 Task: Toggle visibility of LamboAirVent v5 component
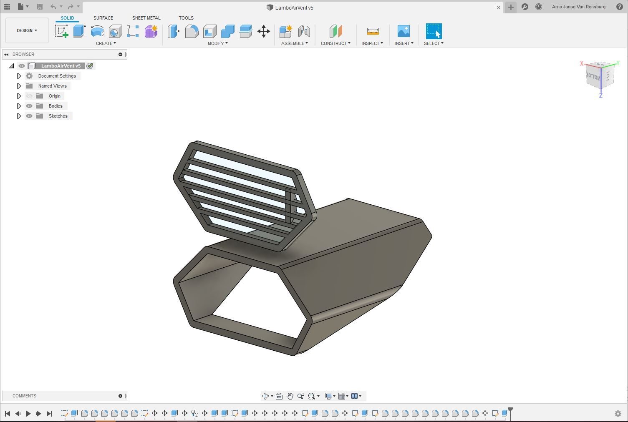coord(22,66)
